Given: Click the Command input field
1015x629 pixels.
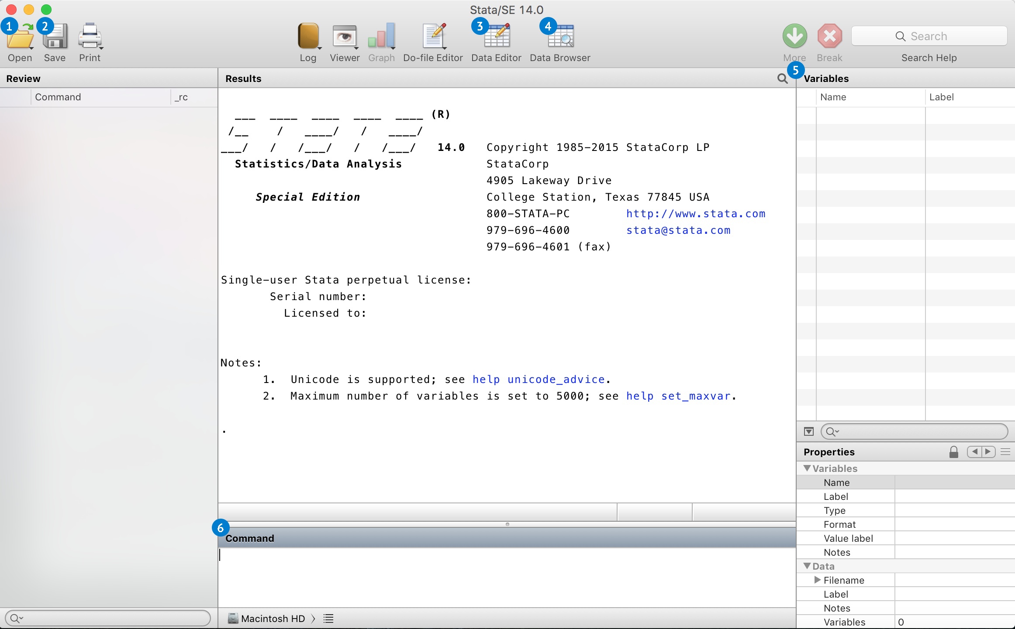Looking at the screenshot, I should click(507, 577).
